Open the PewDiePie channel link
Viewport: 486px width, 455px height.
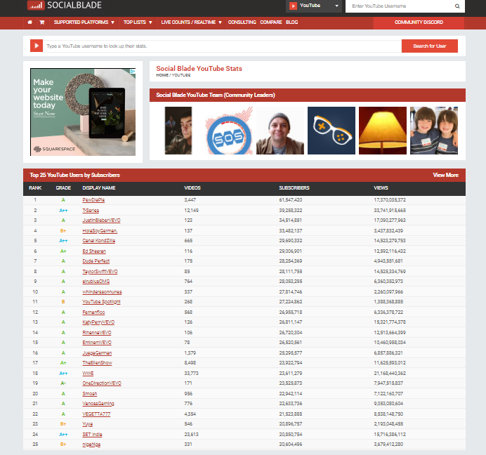click(x=93, y=200)
